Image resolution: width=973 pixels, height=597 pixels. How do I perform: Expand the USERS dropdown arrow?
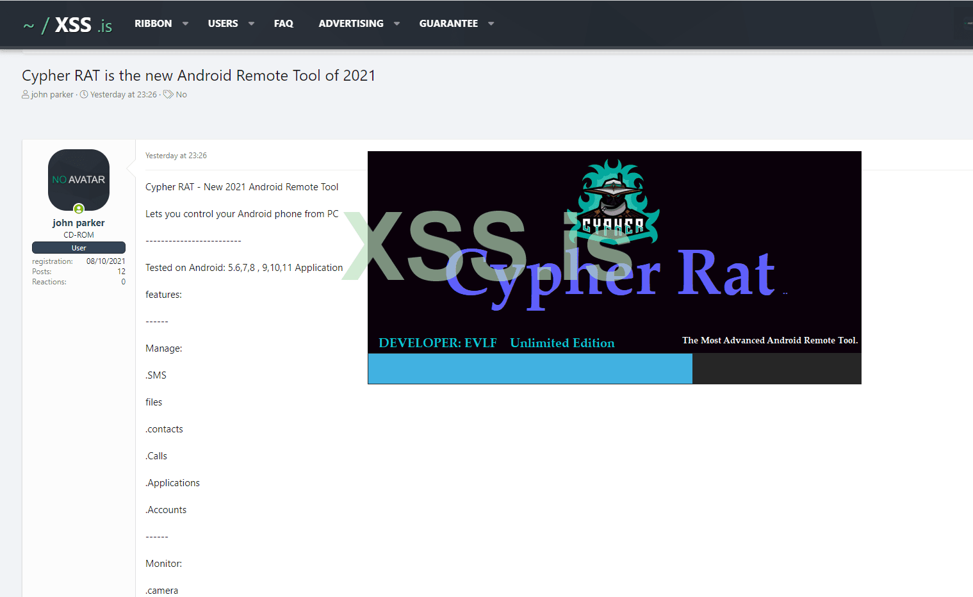click(251, 24)
